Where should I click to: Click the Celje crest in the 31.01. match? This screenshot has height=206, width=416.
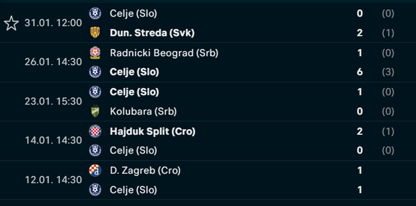click(x=95, y=13)
